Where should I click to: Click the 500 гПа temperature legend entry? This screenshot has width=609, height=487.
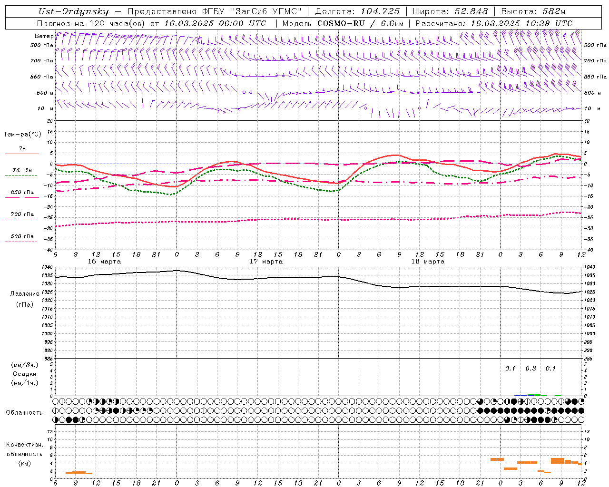coord(22,236)
